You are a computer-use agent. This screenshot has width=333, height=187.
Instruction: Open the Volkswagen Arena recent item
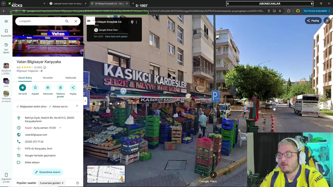[6, 94]
